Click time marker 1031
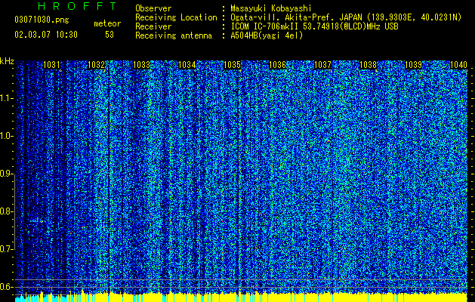 click(x=51, y=65)
